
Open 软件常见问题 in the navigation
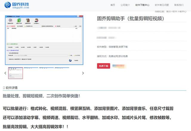[162, 5]
